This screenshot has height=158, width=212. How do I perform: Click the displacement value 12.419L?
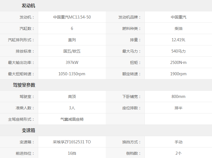179,40
